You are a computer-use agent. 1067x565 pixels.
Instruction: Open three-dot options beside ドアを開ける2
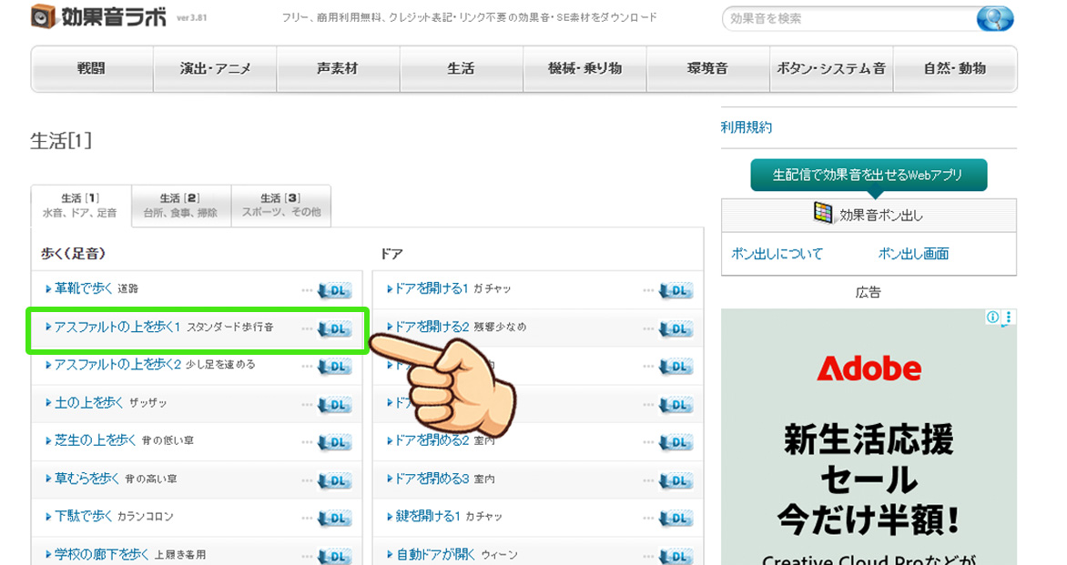tap(648, 328)
